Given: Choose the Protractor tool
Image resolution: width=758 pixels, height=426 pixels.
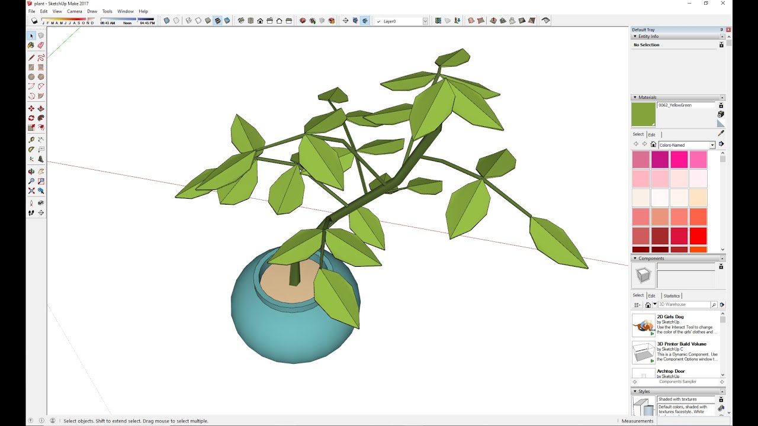Looking at the screenshot, I should click(x=31, y=150).
